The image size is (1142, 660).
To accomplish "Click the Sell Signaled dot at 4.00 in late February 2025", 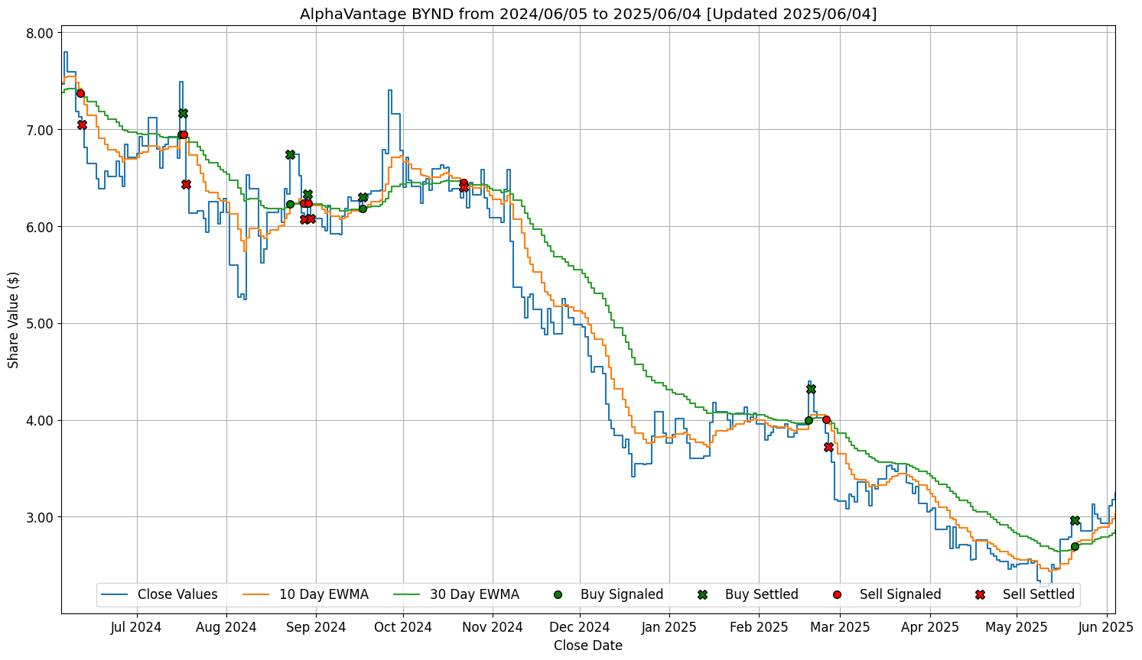I will coord(826,419).
